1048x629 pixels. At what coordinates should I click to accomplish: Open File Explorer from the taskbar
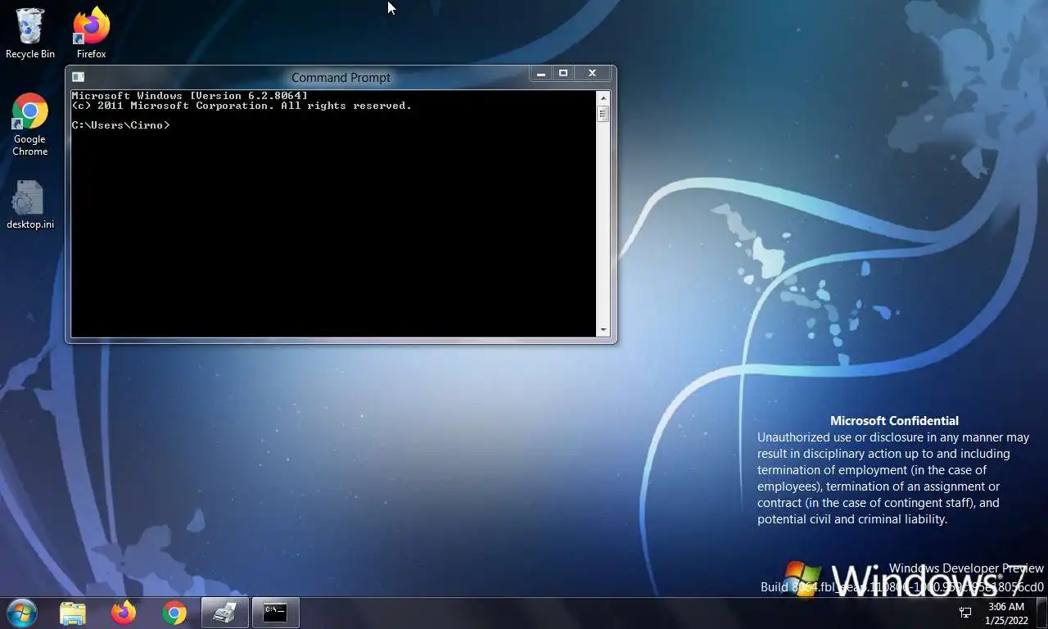tap(73, 613)
